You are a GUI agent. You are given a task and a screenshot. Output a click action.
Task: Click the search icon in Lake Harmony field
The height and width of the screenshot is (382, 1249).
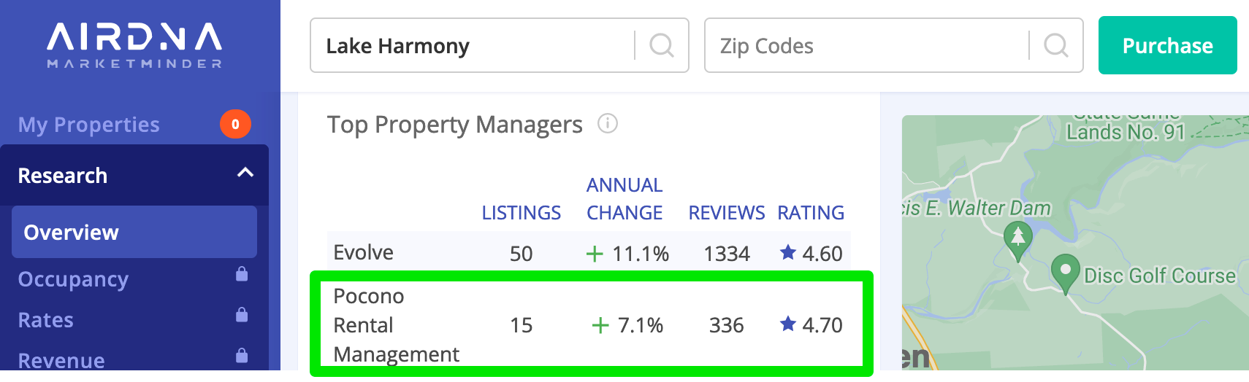click(662, 45)
